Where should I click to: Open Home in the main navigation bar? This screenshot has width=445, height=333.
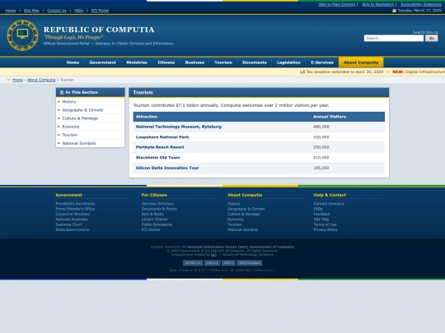73,62
